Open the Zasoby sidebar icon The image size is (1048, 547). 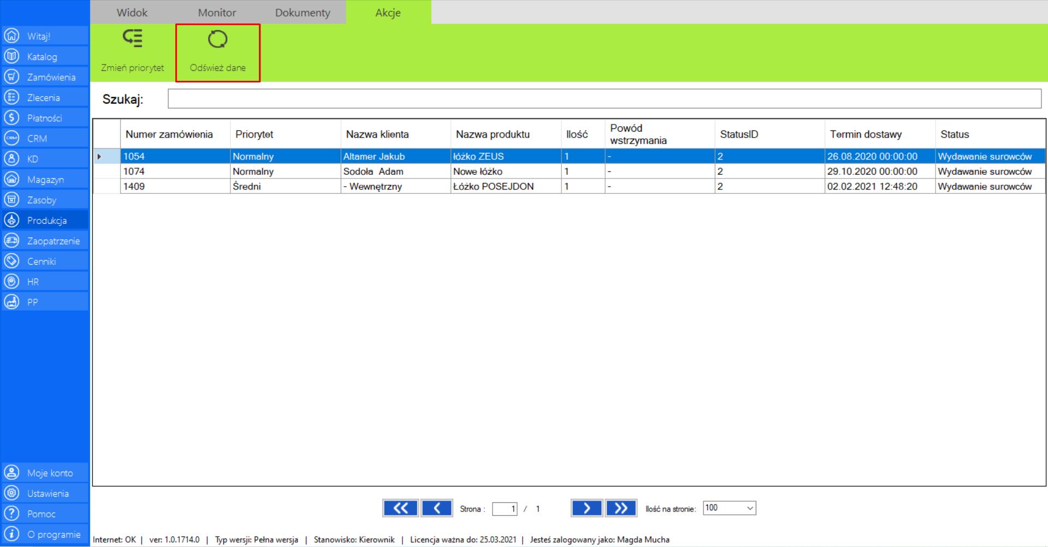(x=11, y=200)
